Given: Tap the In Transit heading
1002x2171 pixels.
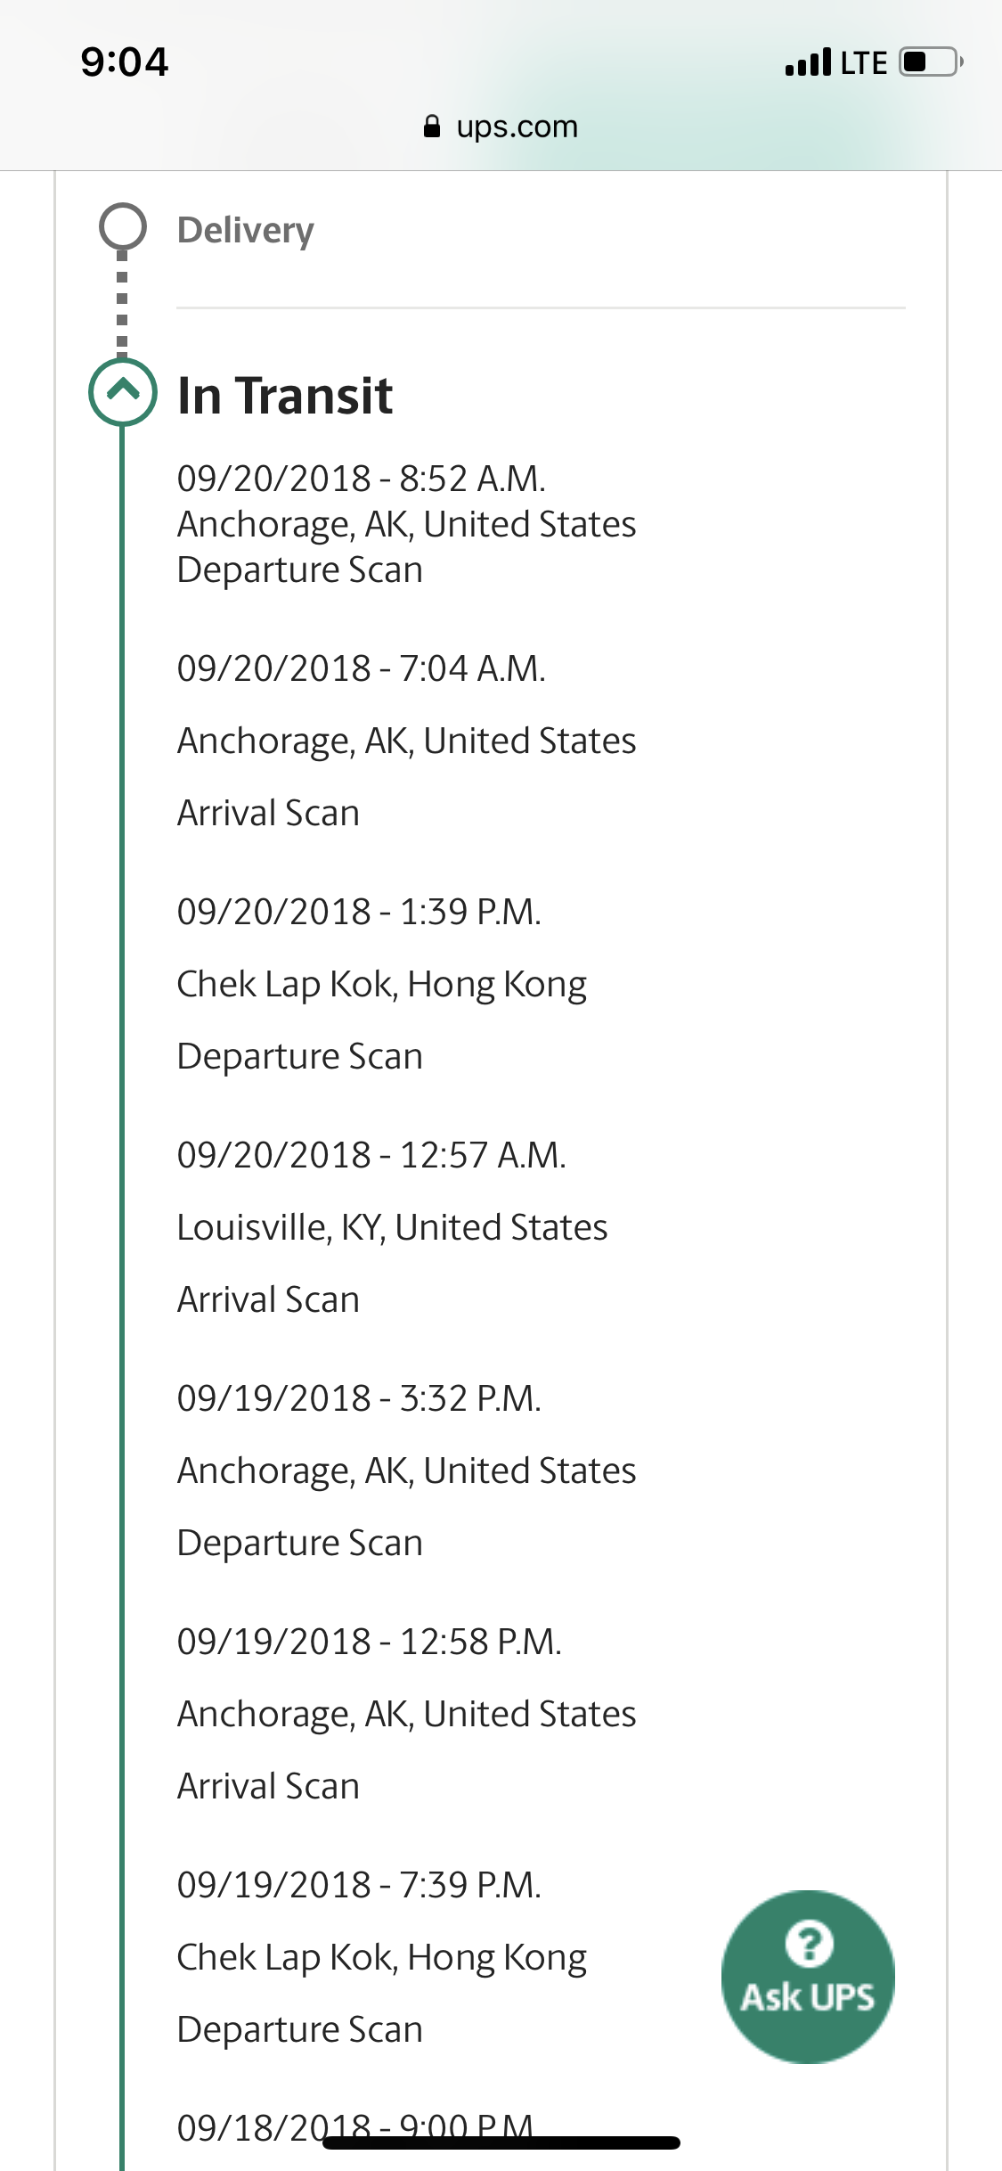Looking at the screenshot, I should (x=285, y=396).
